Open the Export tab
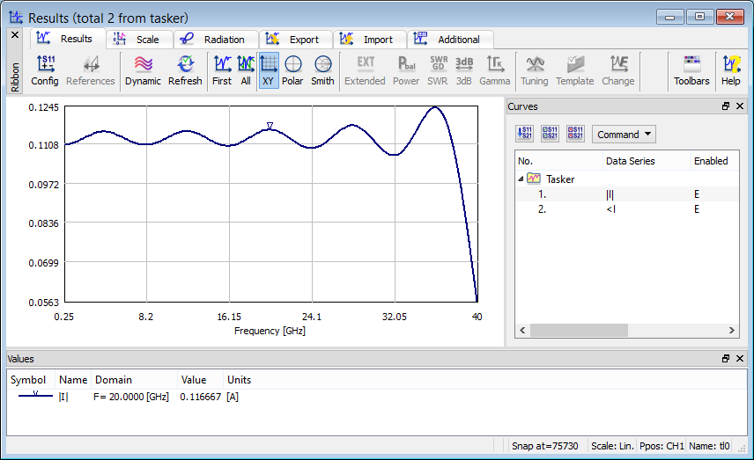This screenshot has width=754, height=460. (x=296, y=40)
